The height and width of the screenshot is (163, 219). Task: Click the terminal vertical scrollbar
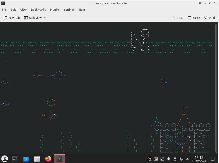[216, 88]
